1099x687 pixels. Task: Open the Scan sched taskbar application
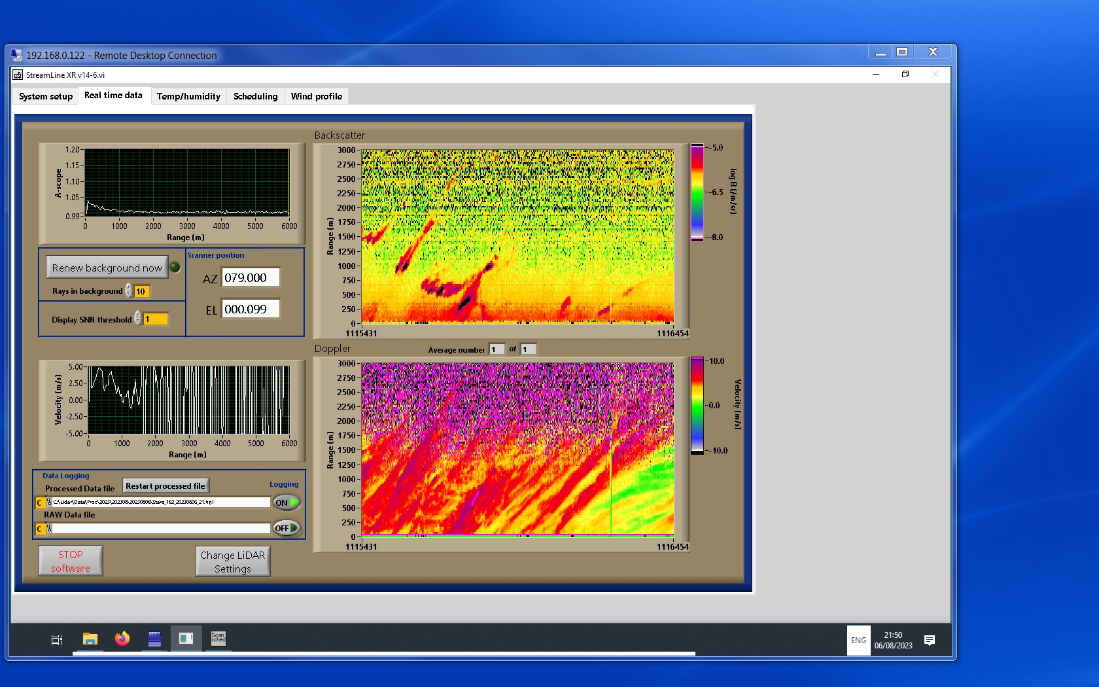pos(218,639)
